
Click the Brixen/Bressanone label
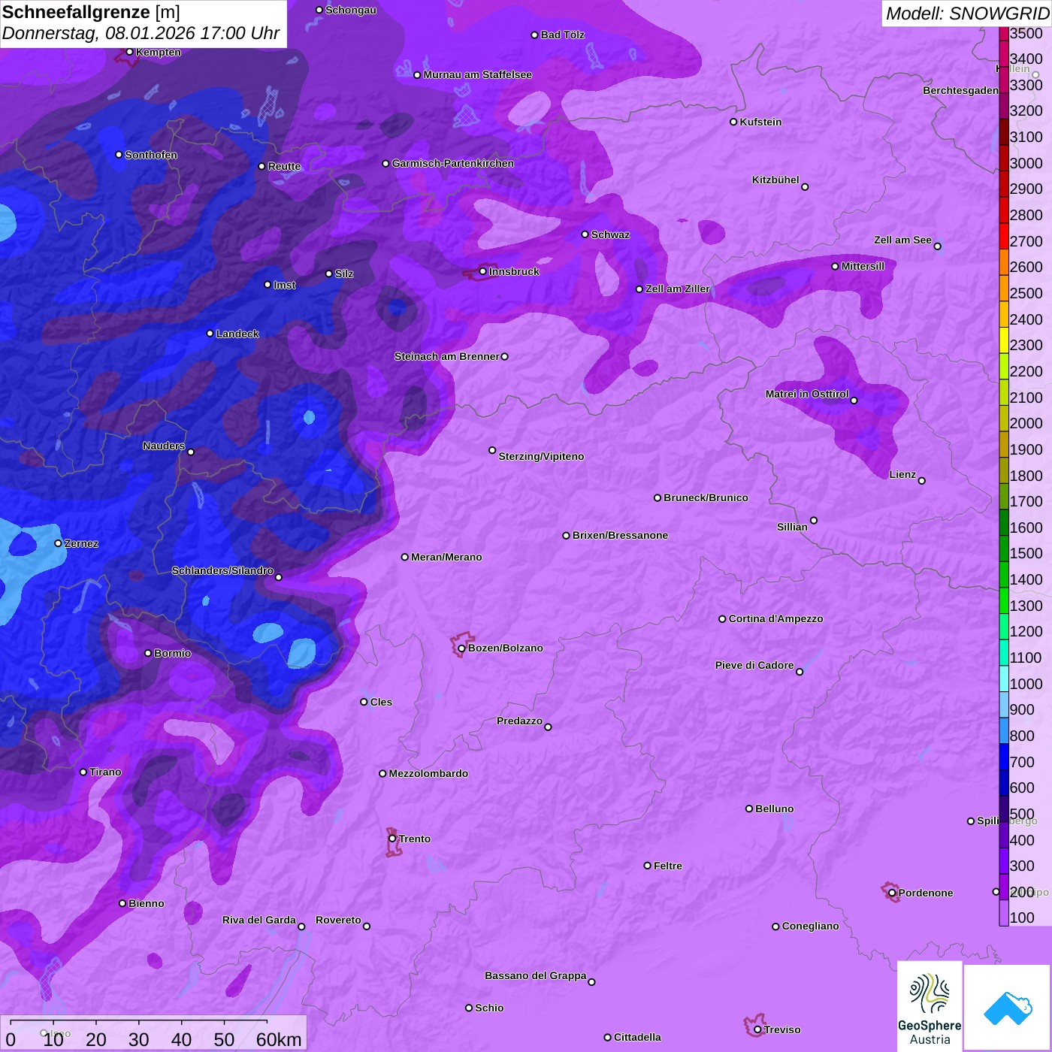[621, 535]
